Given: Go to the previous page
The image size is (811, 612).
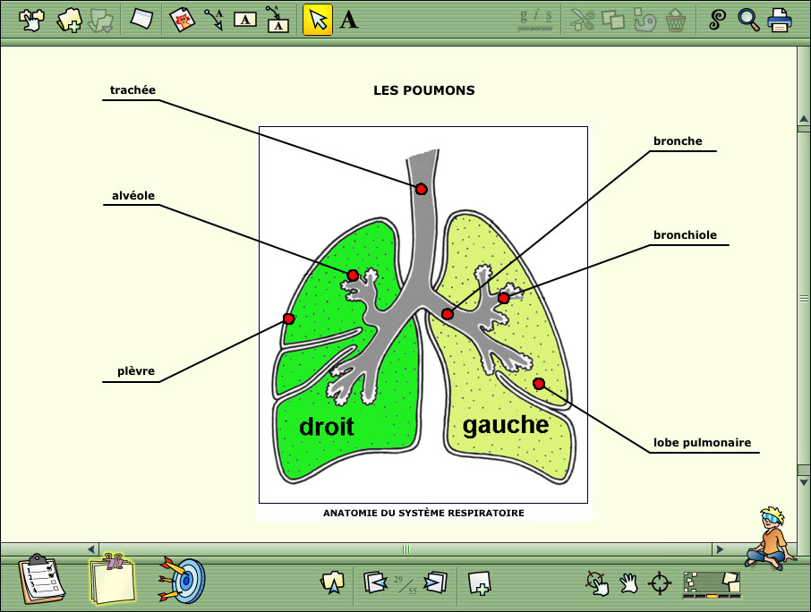Looking at the screenshot, I should [375, 582].
